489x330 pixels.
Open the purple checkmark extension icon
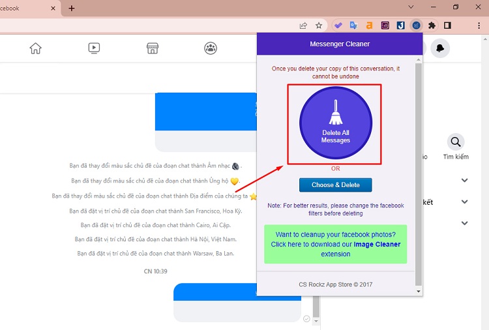pos(338,25)
